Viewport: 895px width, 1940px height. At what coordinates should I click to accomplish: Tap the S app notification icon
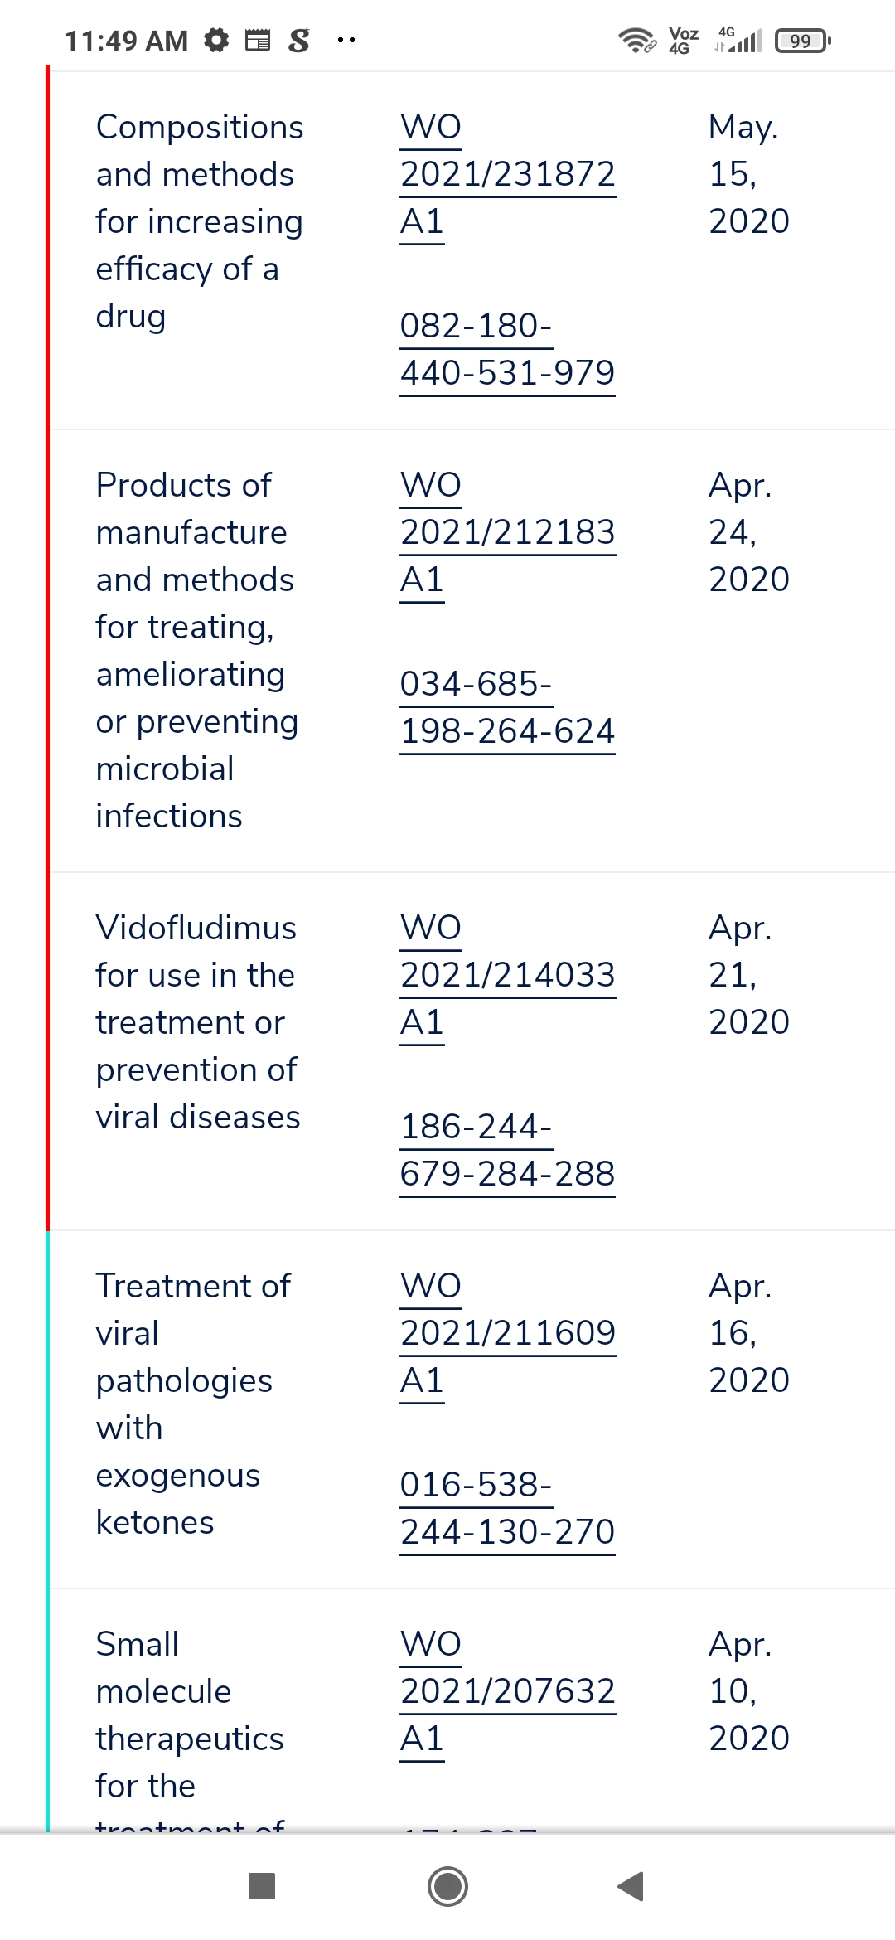[299, 40]
